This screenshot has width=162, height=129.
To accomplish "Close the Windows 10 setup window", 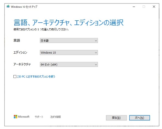I will [154, 7].
